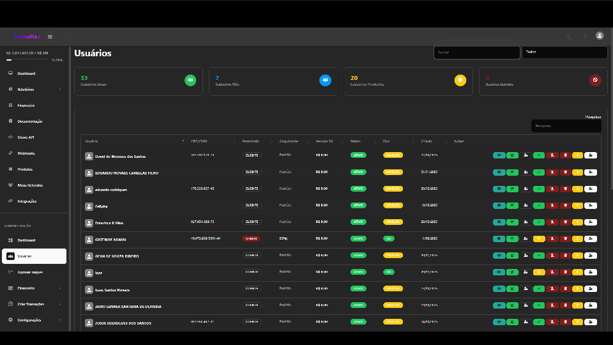Click the red trash delete button in the first row
The height and width of the screenshot is (345, 613).
565,155
